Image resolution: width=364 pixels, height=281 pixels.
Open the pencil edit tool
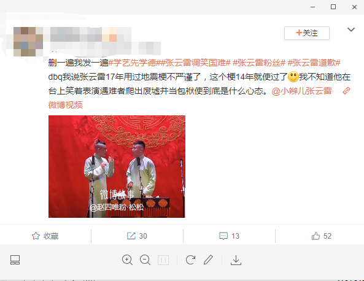click(x=208, y=260)
